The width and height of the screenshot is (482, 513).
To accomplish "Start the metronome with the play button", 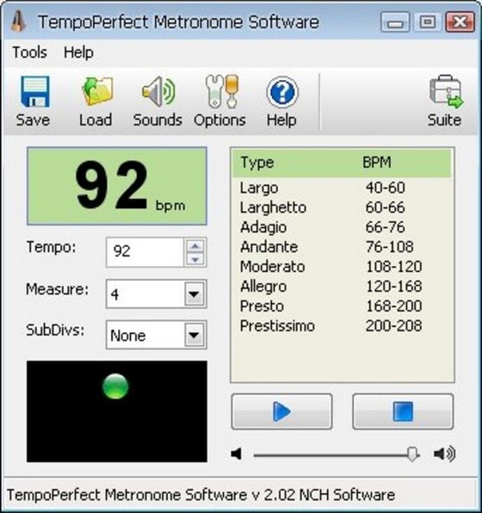I will click(x=281, y=411).
